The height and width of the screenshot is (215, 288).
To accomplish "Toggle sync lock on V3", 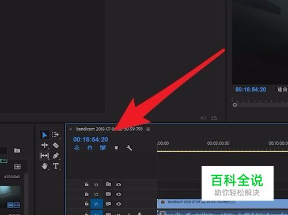I will tap(108, 185).
